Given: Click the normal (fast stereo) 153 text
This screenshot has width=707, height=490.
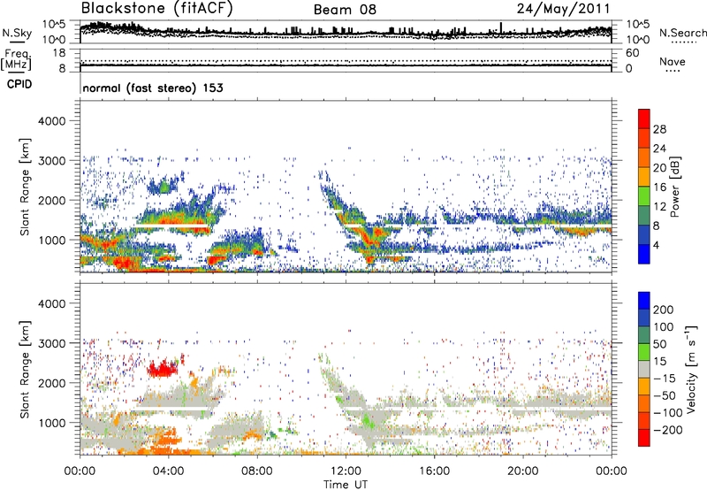Looking at the screenshot, I should 153,88.
